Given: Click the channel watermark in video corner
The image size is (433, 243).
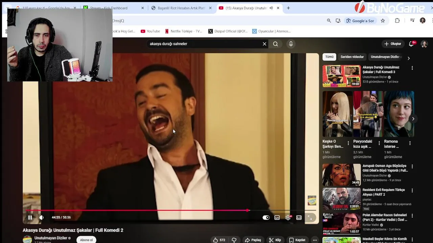Looking at the screenshot, I should pos(312,200).
